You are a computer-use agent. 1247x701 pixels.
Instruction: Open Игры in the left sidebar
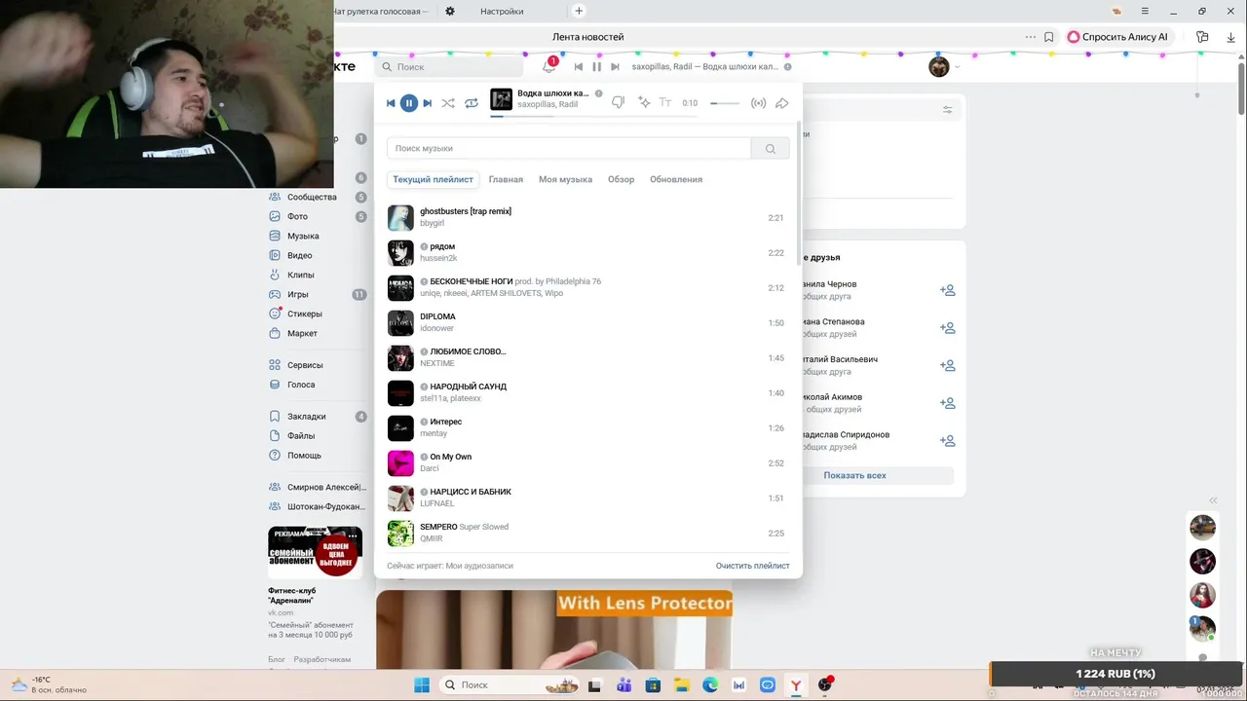[298, 294]
